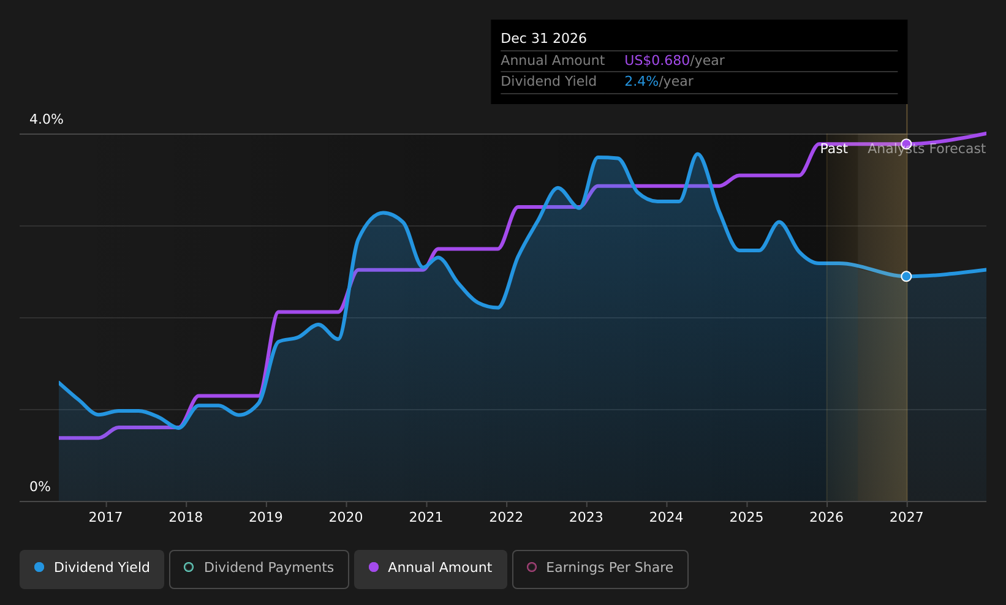Toggle the Annual Amount series

pos(431,569)
